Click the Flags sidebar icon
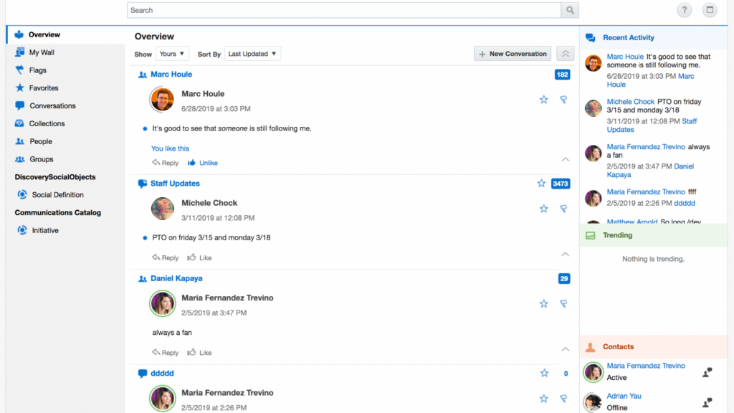The width and height of the screenshot is (734, 413). point(19,70)
